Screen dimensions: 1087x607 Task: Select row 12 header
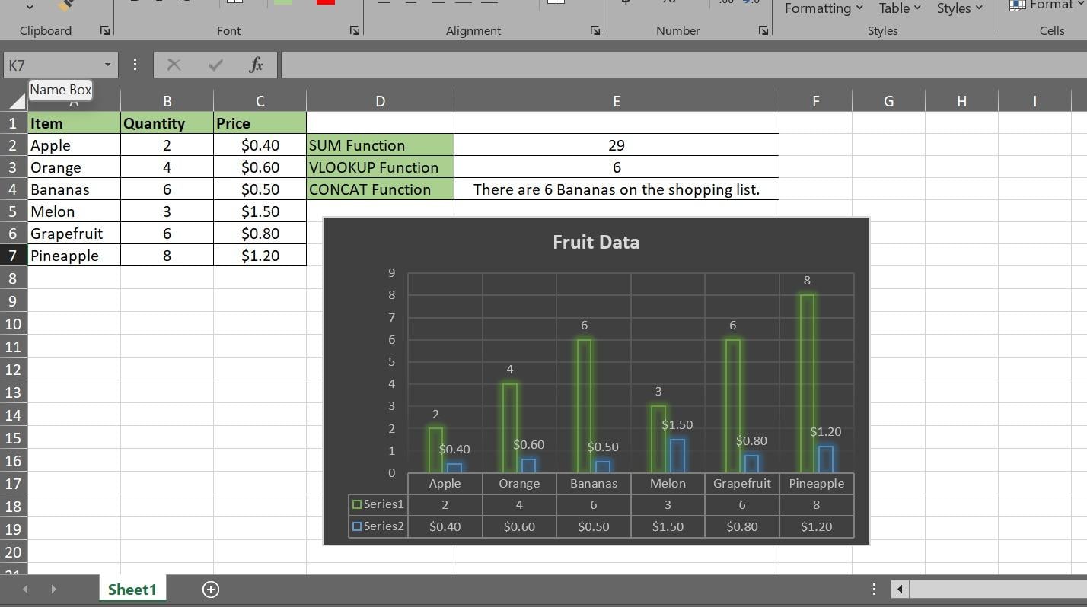[x=13, y=369]
